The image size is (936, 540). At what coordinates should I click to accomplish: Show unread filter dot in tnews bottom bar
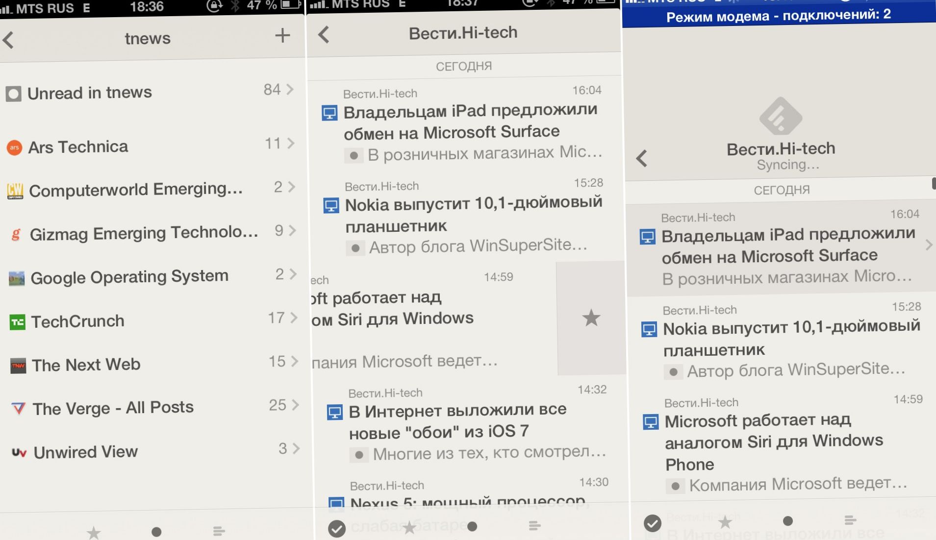156,532
